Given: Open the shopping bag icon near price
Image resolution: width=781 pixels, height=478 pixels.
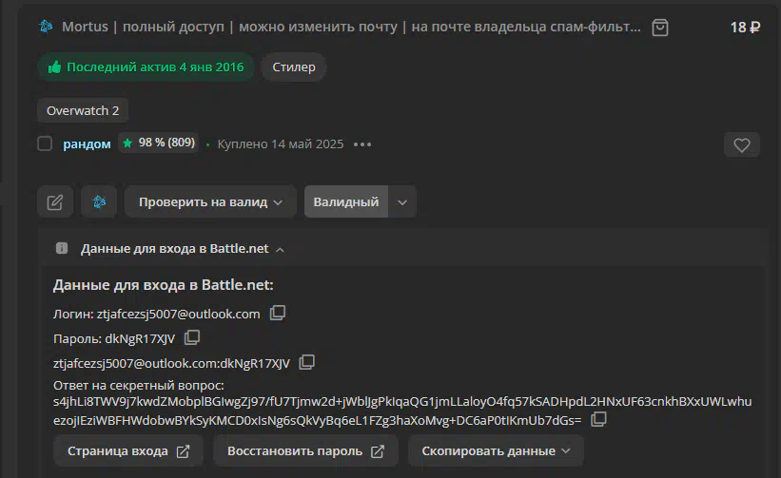Looking at the screenshot, I should pyautogui.click(x=660, y=28).
